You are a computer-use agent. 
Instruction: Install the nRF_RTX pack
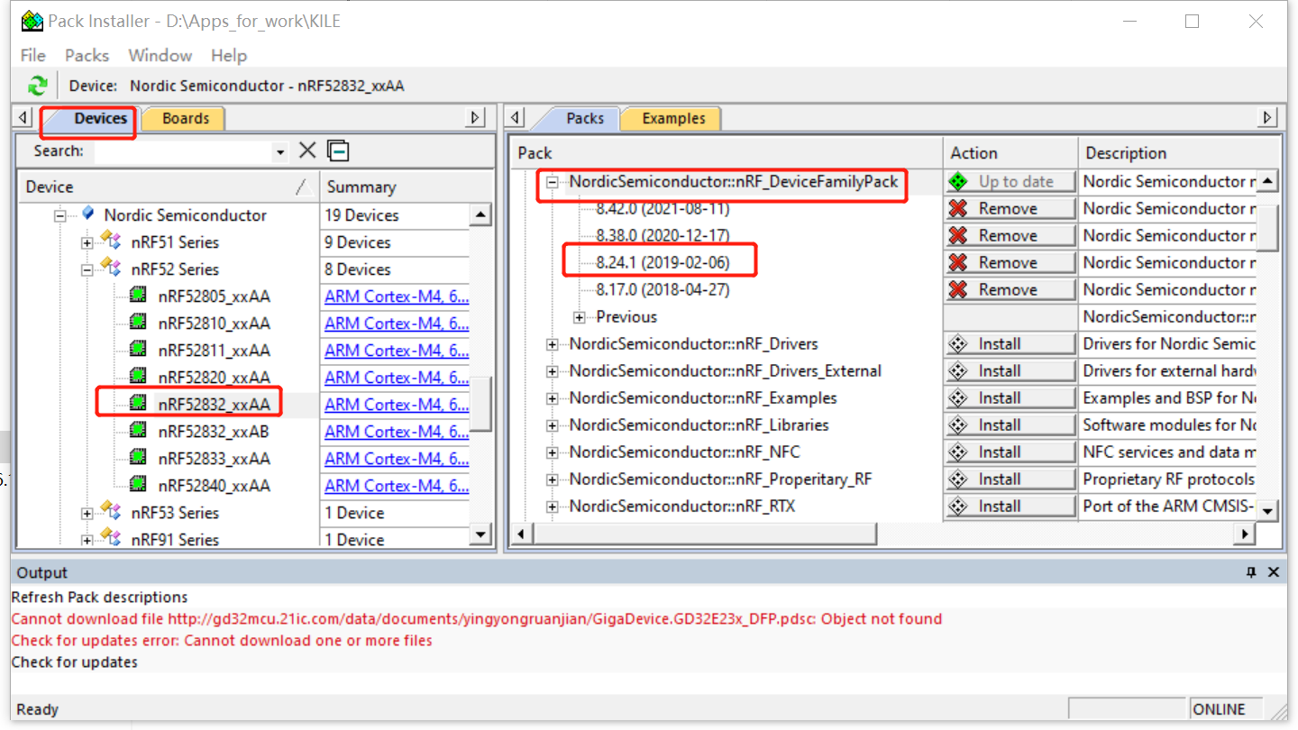(x=1010, y=506)
